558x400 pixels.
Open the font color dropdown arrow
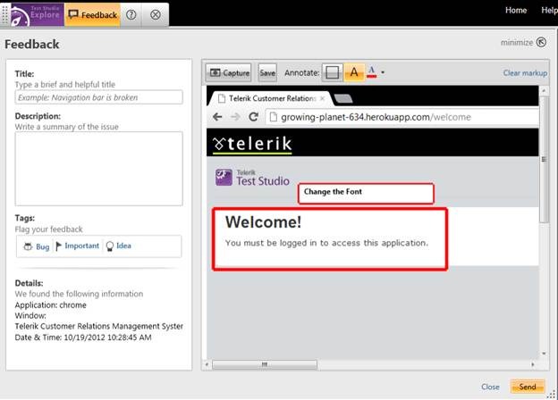pyautogui.click(x=383, y=73)
